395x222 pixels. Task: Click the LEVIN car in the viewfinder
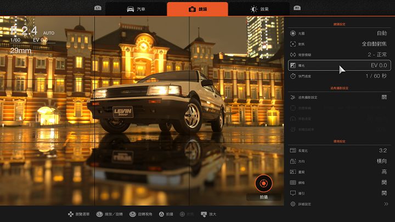coord(156,102)
